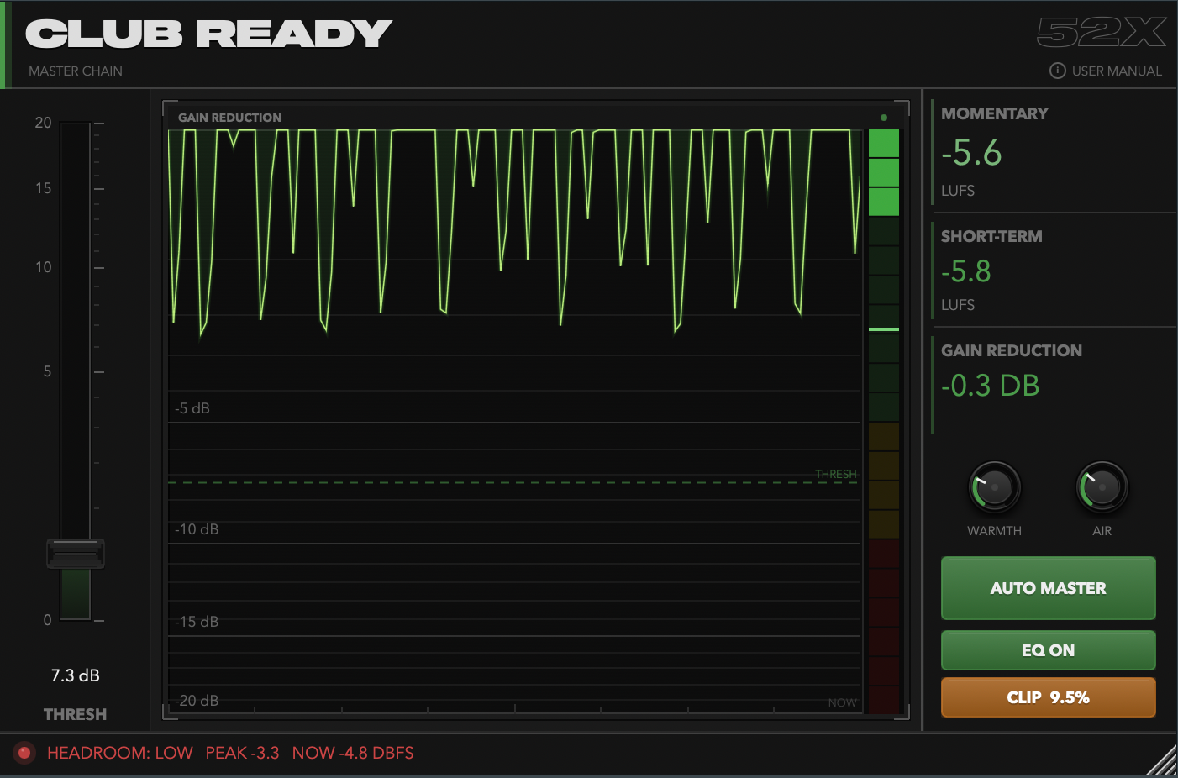Screen dimensions: 1178x778
Task: Click the resize grip in bottom corner
Action: (x=1162, y=759)
